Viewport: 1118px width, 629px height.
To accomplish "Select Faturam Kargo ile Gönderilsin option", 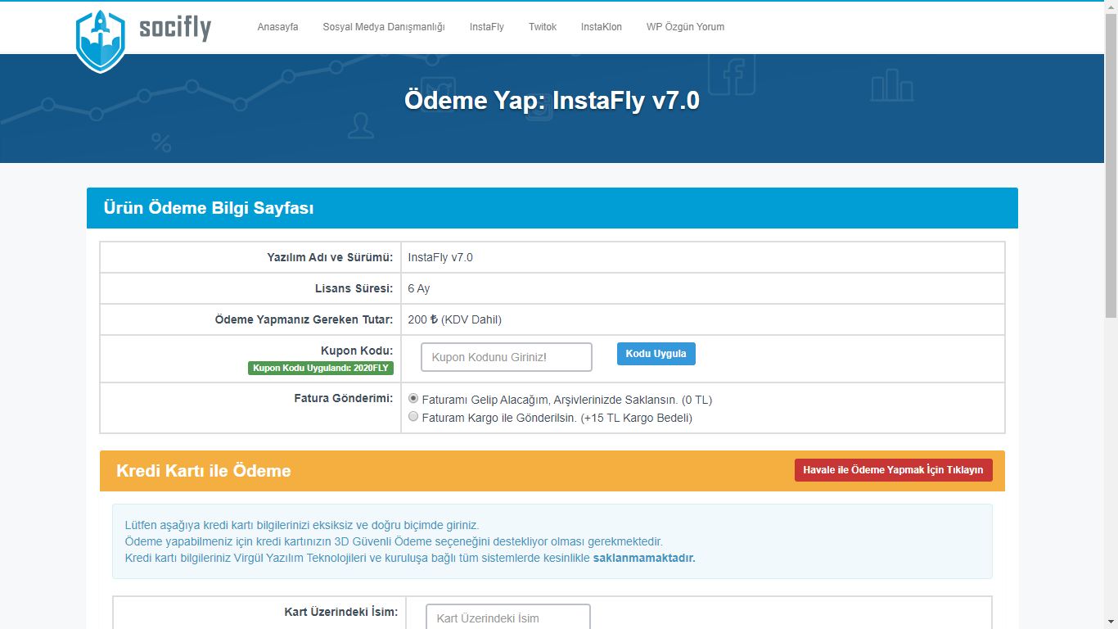I will (x=413, y=417).
